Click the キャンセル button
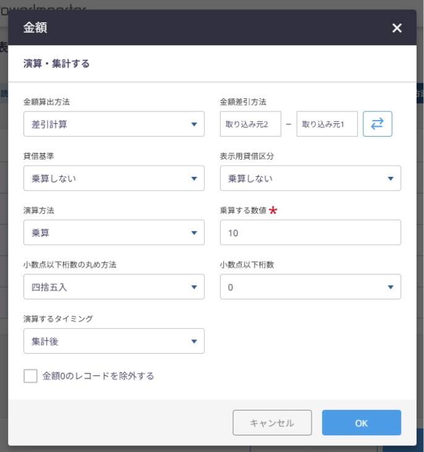 [x=273, y=422]
